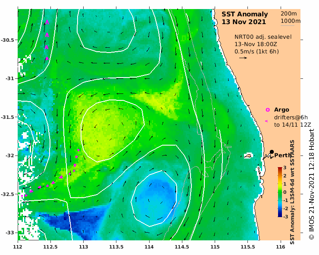Click the colorbar tick label '-3'
This screenshot has width=319, height=255.
tap(285, 217)
